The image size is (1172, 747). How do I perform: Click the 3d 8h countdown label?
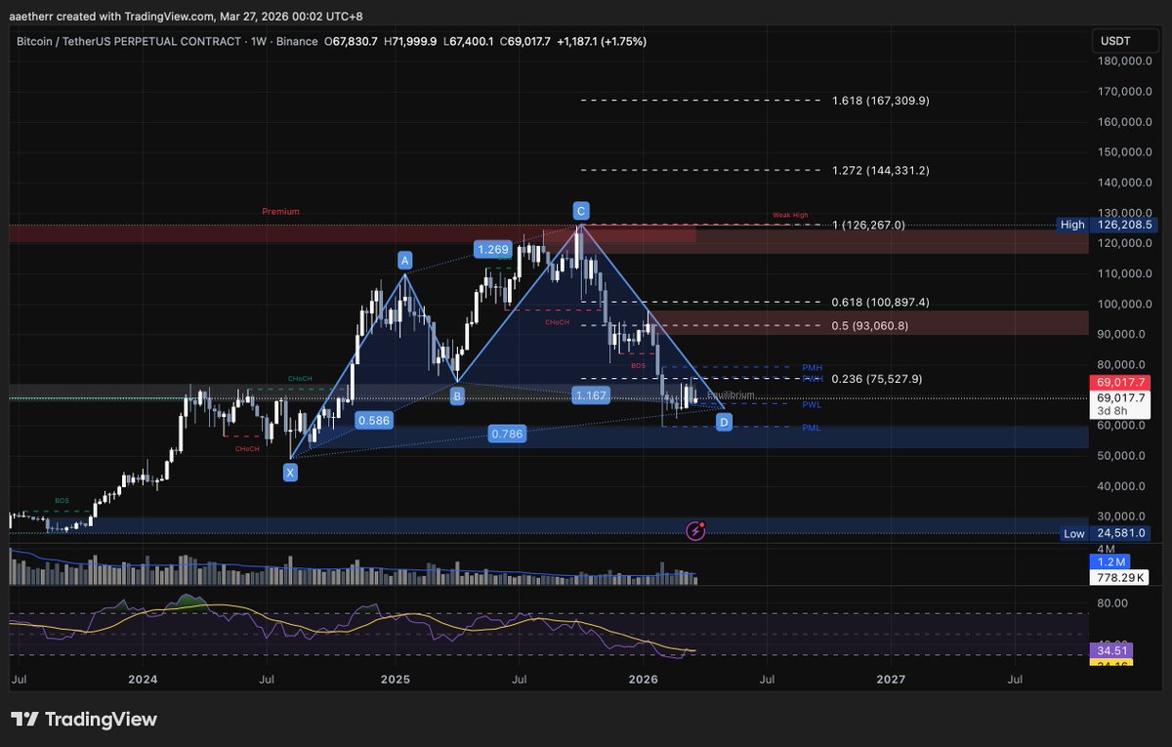pos(1112,410)
